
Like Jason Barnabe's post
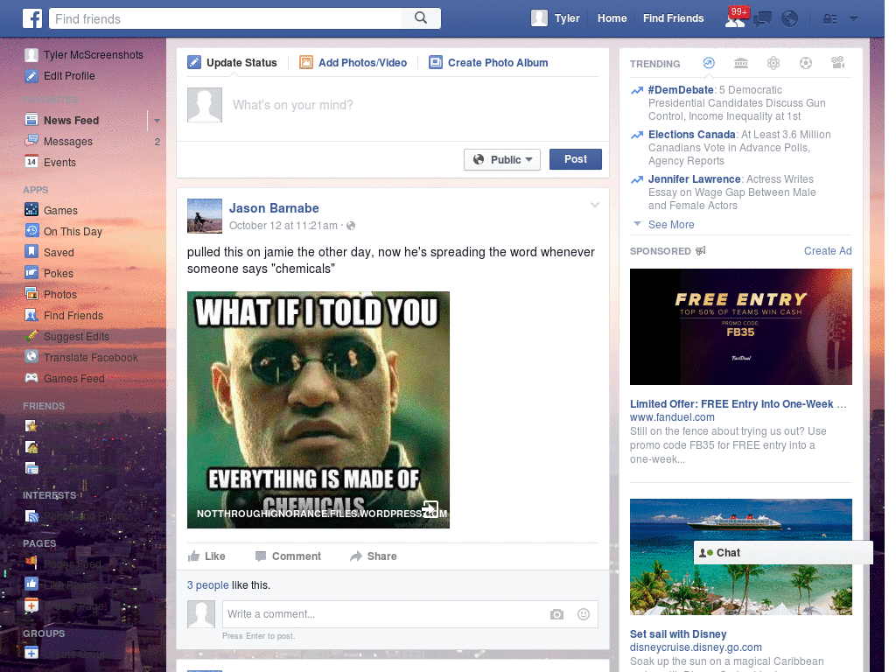click(x=206, y=556)
